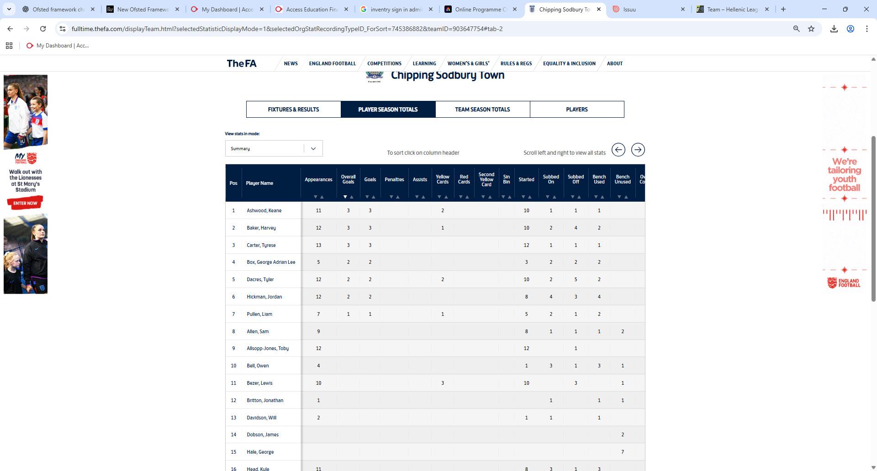Close the Team – Hellenic League tab

point(767,9)
